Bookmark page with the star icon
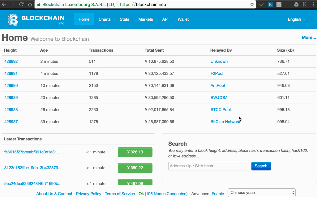Screen dimensions: 317x197 click(x=252, y=4)
